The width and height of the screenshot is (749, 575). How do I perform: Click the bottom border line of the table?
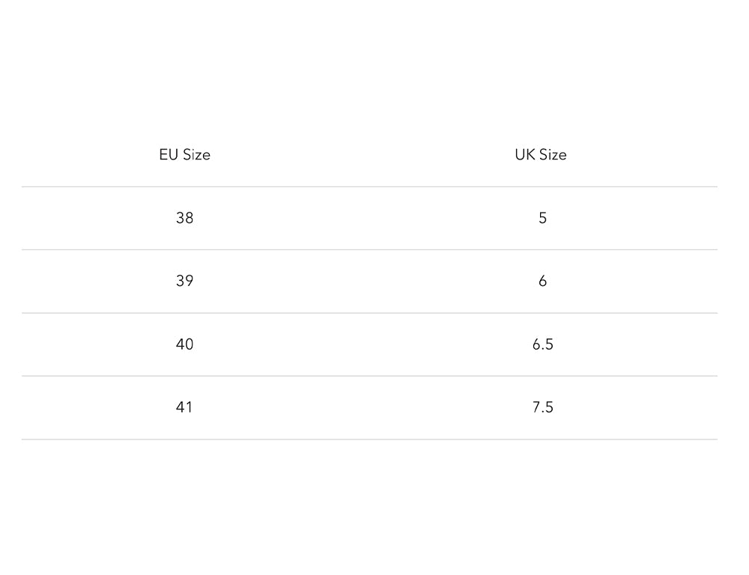(369, 439)
